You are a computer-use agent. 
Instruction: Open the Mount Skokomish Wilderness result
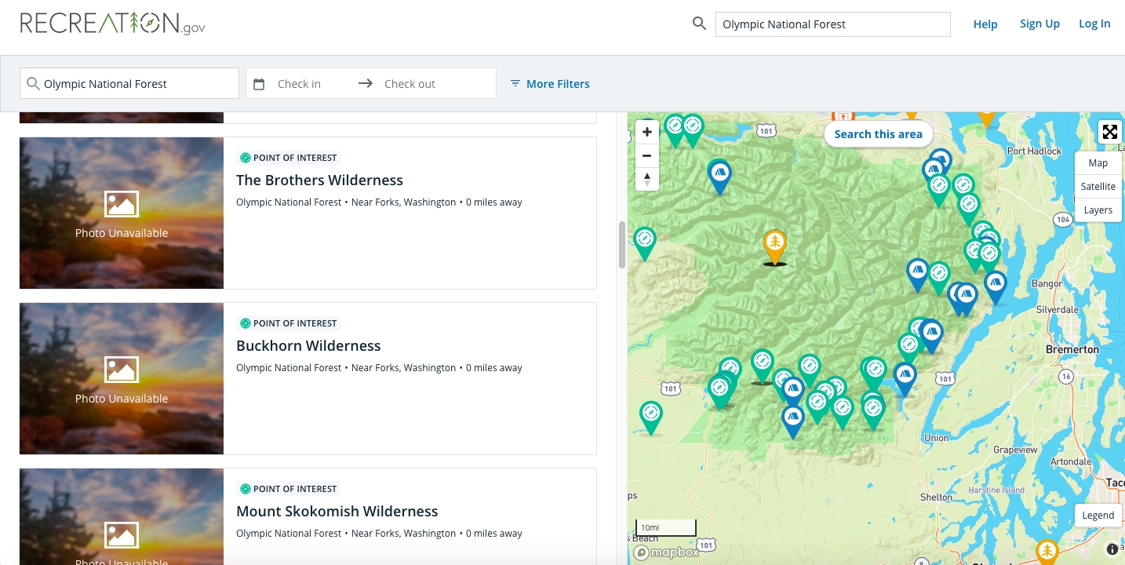337,511
